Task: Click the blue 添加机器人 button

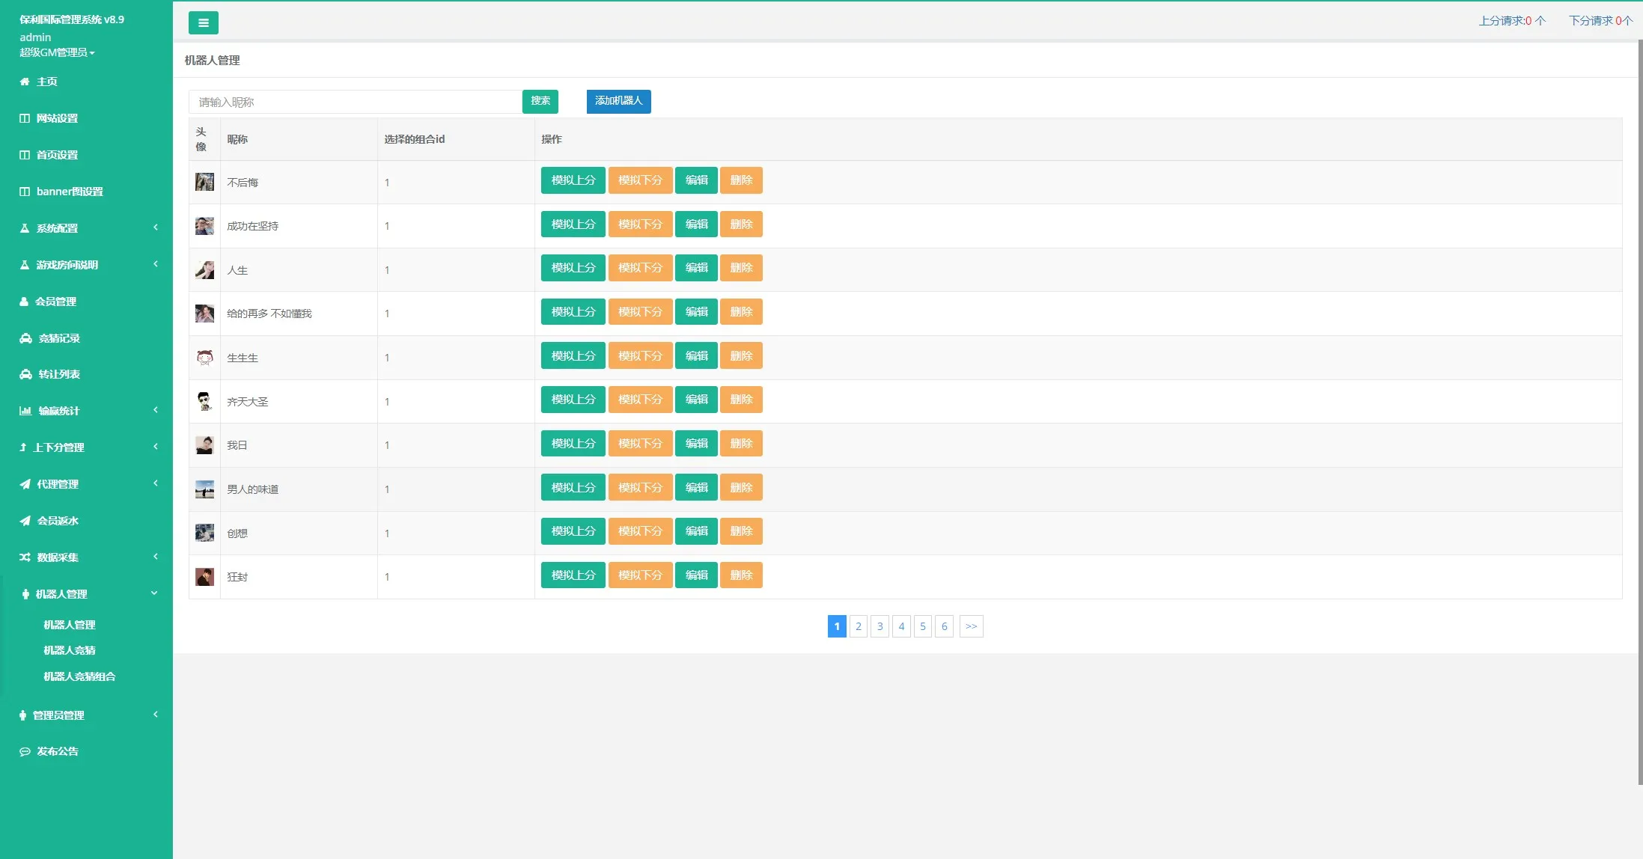Action: (x=618, y=101)
